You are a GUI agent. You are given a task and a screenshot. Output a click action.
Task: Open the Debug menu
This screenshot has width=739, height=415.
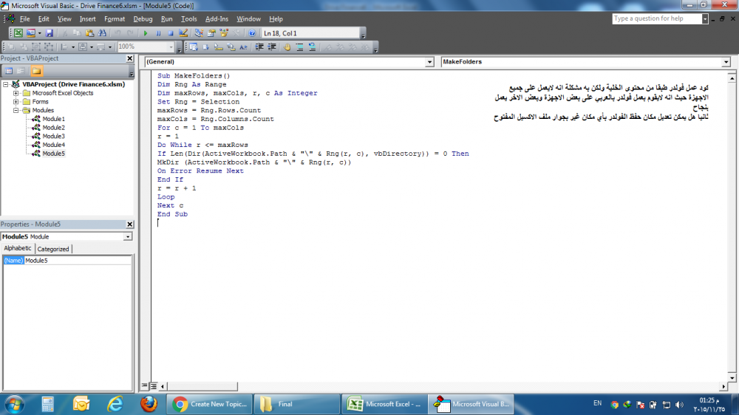point(143,19)
